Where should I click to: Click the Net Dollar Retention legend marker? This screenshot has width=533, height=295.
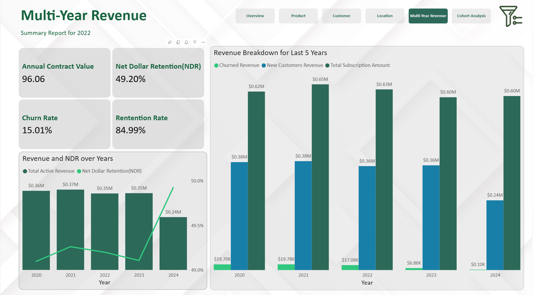79,171
